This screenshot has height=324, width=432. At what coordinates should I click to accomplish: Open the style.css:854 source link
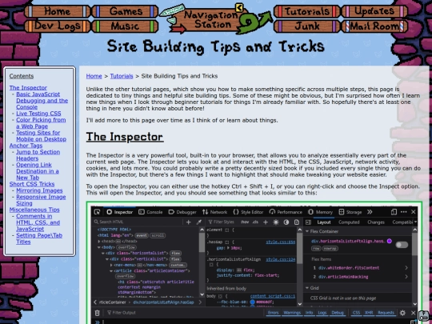click(281, 242)
